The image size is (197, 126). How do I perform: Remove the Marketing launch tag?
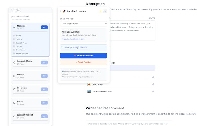click(x=153, y=85)
